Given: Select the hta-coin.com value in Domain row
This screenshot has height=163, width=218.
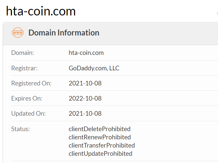Looking at the screenshot, I should click(86, 53).
